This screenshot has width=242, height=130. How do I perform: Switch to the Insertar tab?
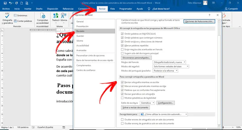coord(28,9)
